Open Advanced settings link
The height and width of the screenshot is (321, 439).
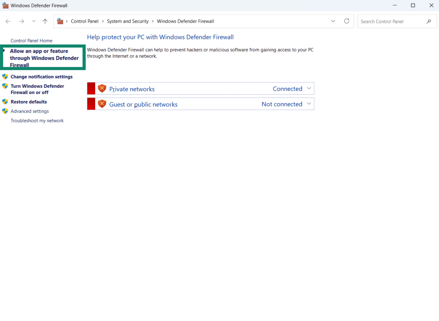(x=30, y=111)
